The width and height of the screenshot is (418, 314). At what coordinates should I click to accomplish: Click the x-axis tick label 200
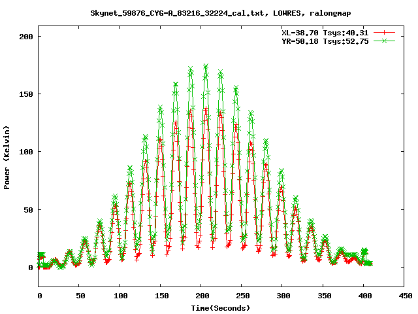[x=202, y=296]
